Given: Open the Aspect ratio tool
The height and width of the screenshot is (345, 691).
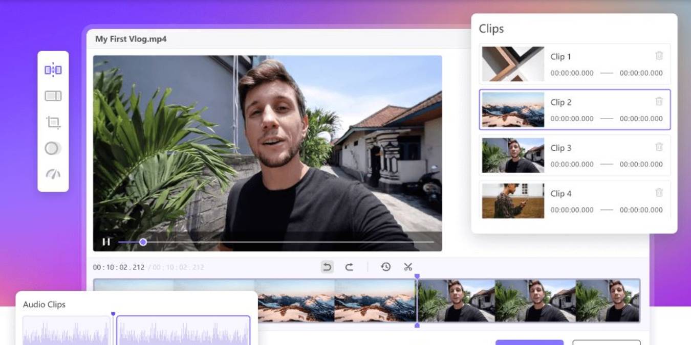Looking at the screenshot, I should (x=53, y=96).
